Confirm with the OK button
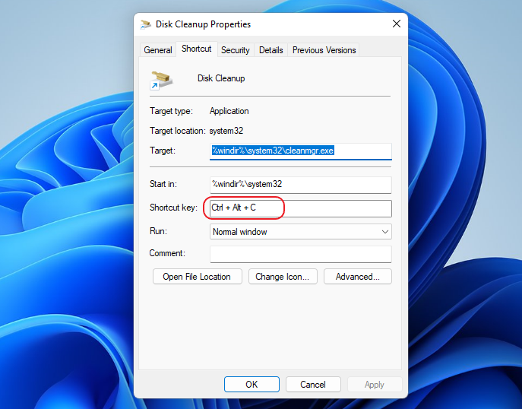This screenshot has width=522, height=409. 252,385
